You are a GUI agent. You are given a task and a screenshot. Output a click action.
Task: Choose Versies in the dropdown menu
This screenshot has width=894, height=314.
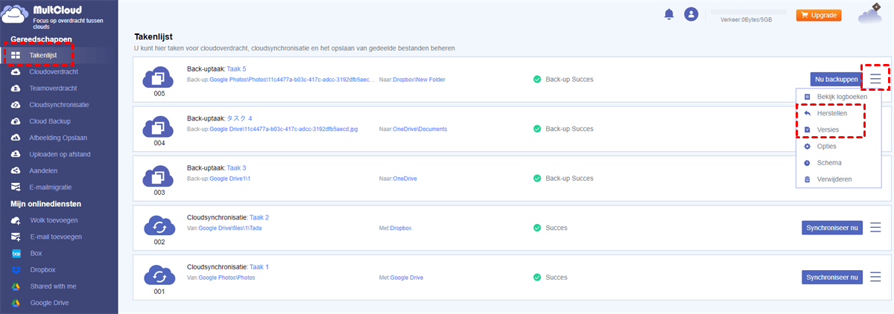click(828, 129)
